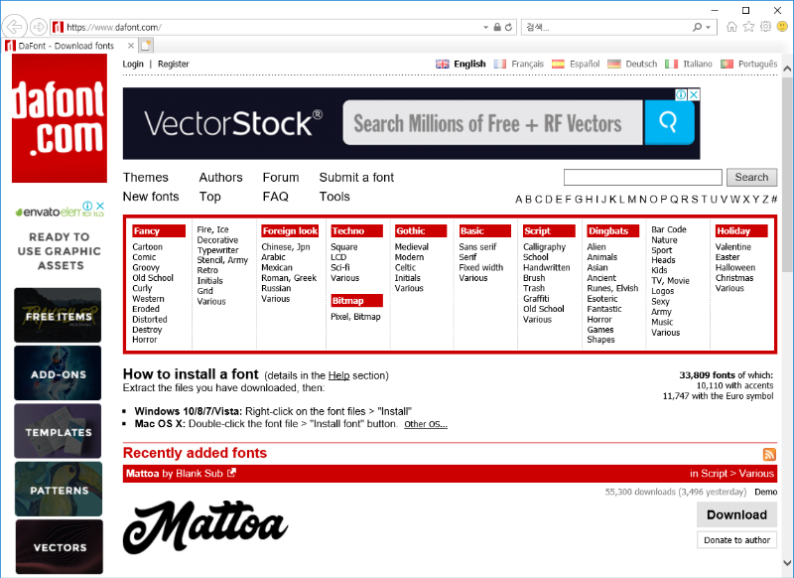The height and width of the screenshot is (578, 794).
Task: Click the magnifier icon in browser search box
Action: (698, 27)
